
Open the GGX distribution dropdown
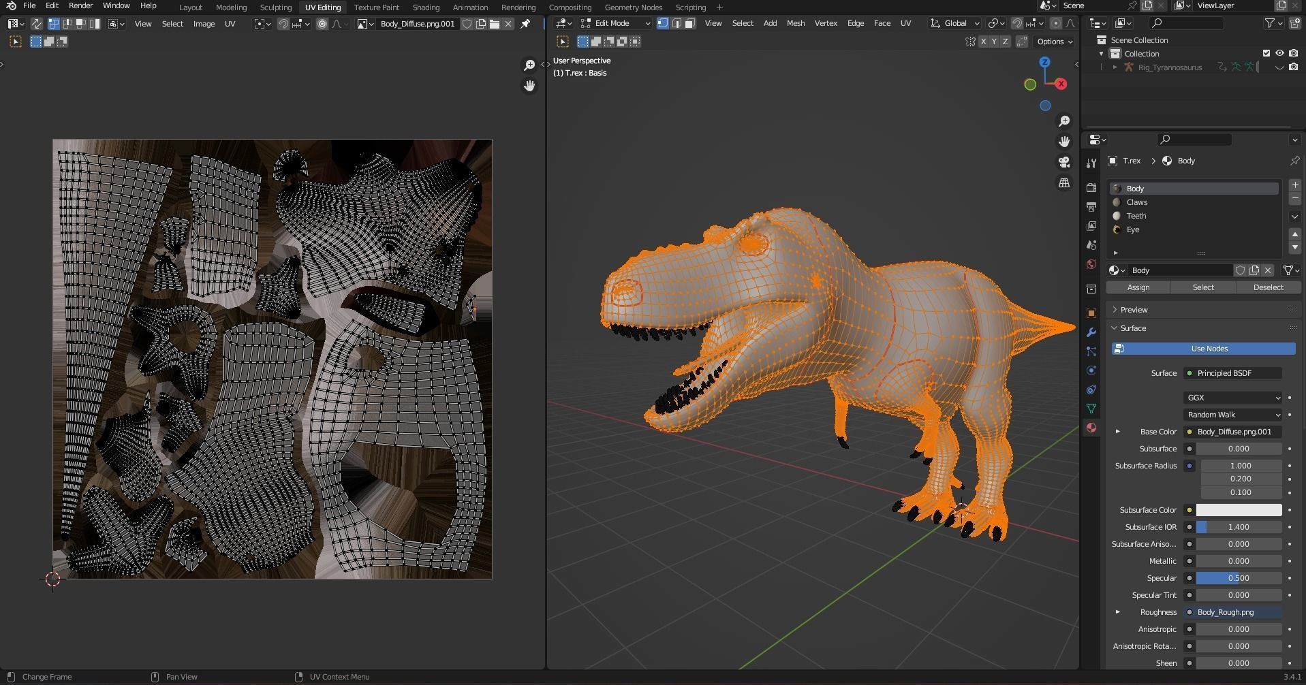[x=1233, y=398]
